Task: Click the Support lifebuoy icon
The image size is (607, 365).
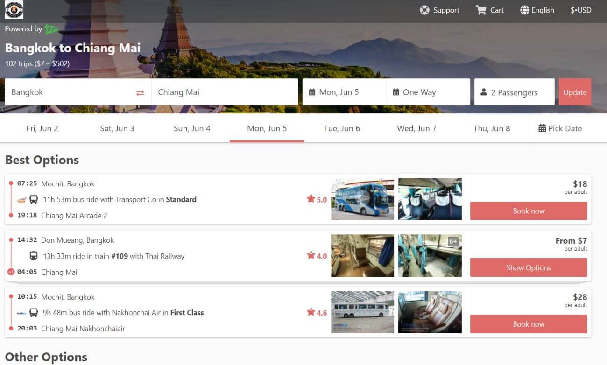Action: 424,10
